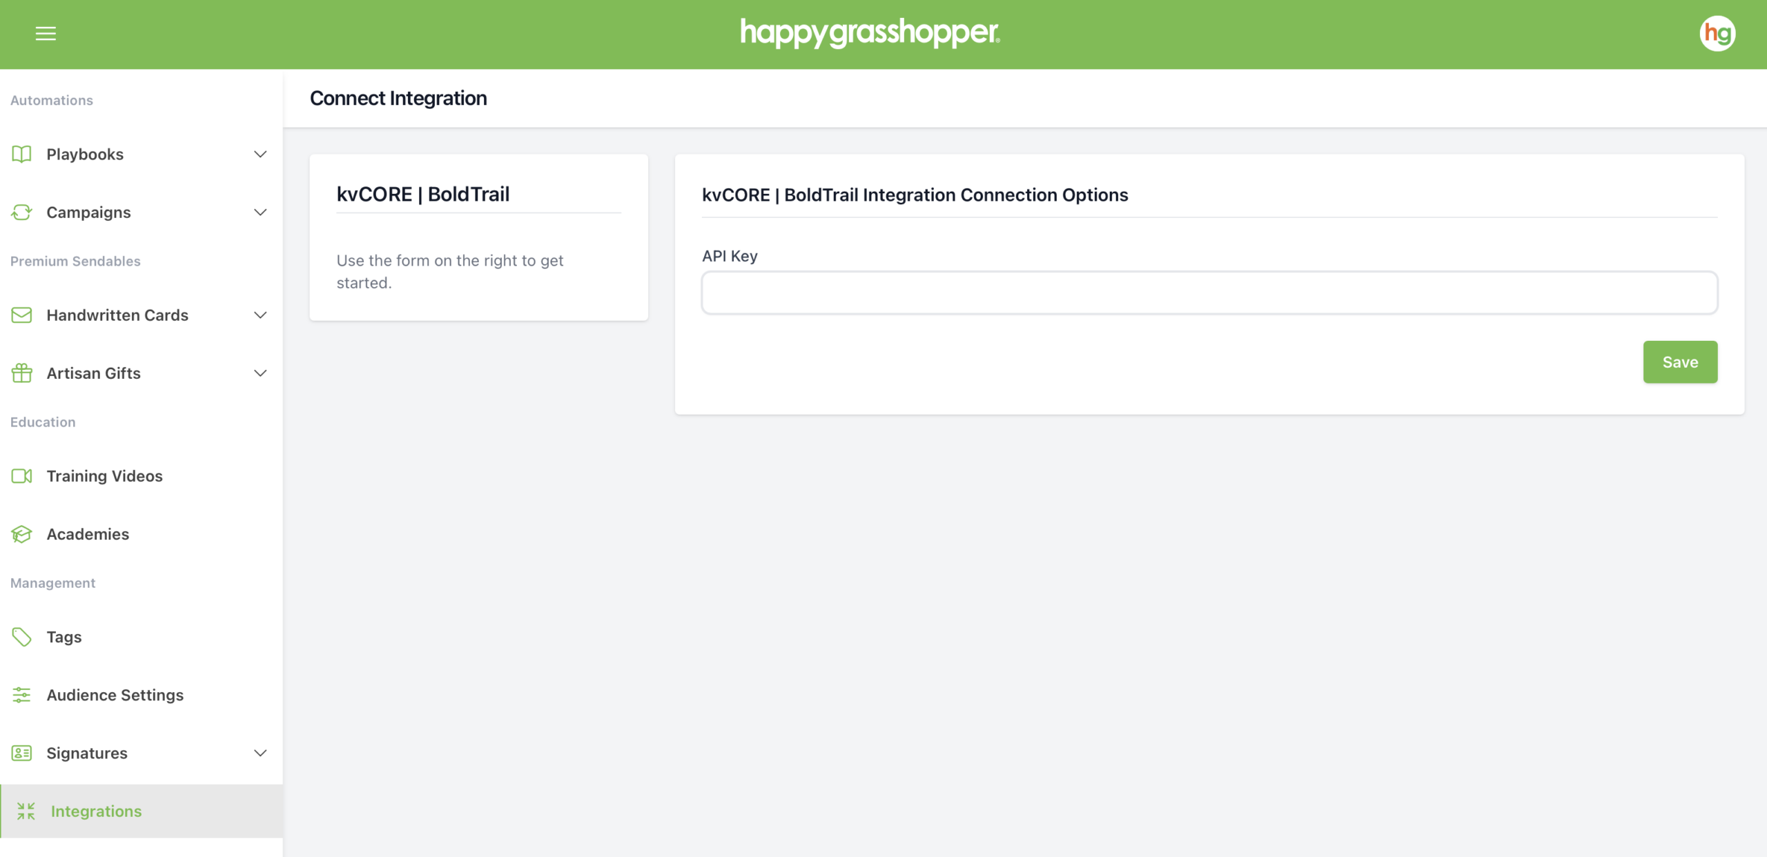This screenshot has height=857, width=1767.
Task: Click the Playbooks book icon
Action: point(22,154)
